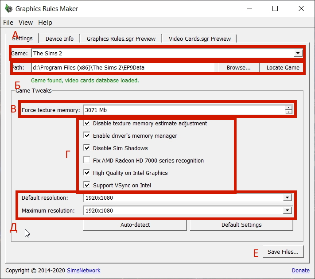Open the Donate link
Image resolution: width=315 pixels, height=279 pixels.
pos(300,270)
